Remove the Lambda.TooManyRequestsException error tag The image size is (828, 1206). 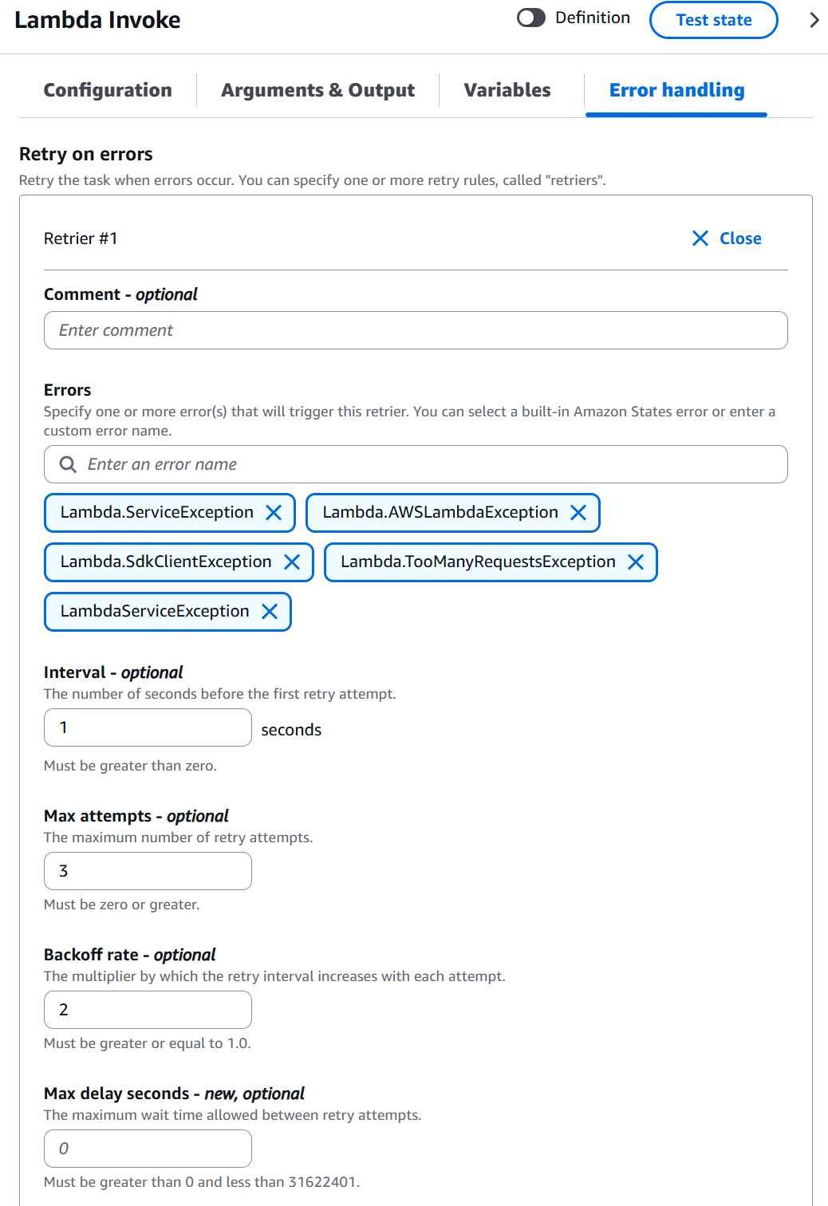[636, 562]
